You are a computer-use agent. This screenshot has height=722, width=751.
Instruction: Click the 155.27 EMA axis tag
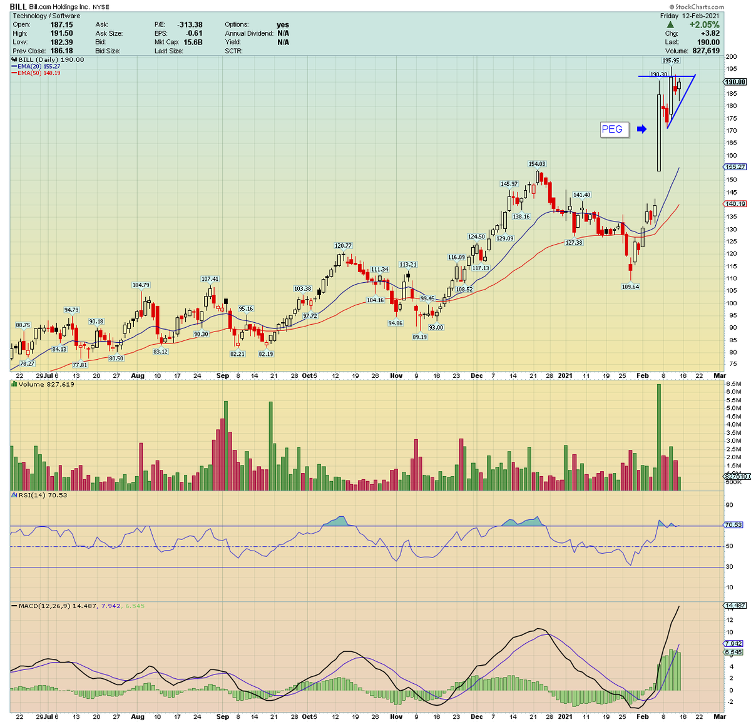click(x=735, y=167)
